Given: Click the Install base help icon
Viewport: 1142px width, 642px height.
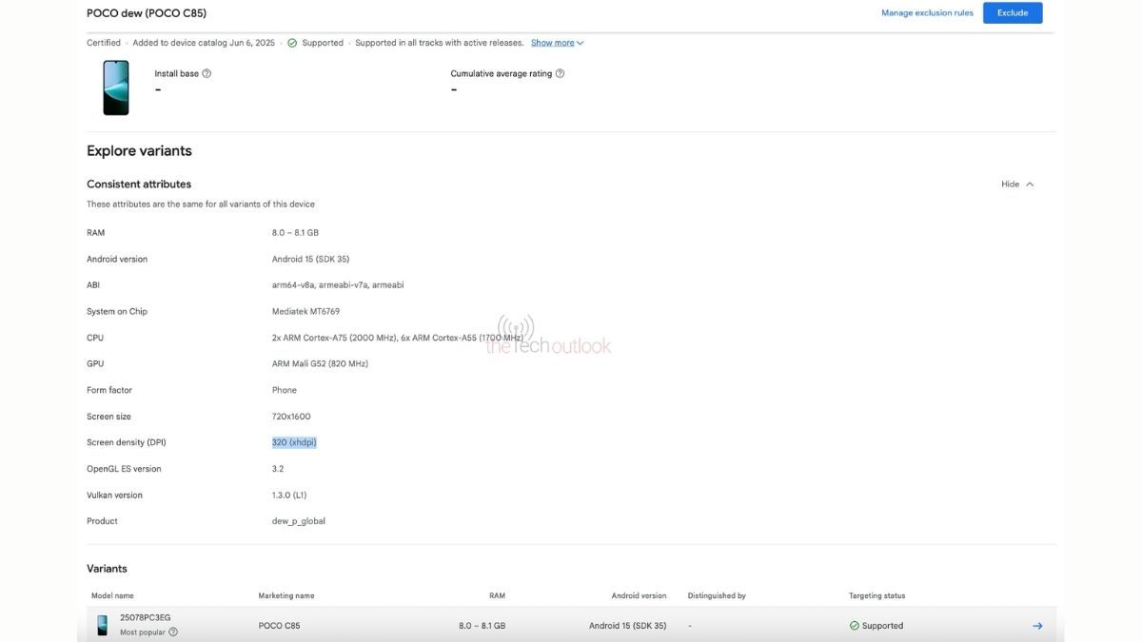Looking at the screenshot, I should click(207, 73).
